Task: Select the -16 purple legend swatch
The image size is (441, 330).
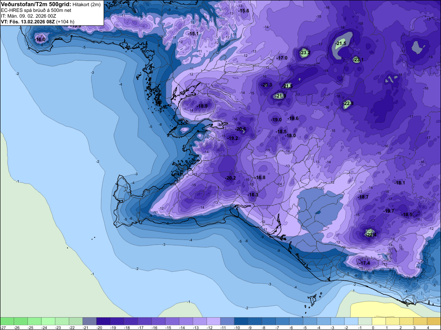Action: click(x=158, y=321)
